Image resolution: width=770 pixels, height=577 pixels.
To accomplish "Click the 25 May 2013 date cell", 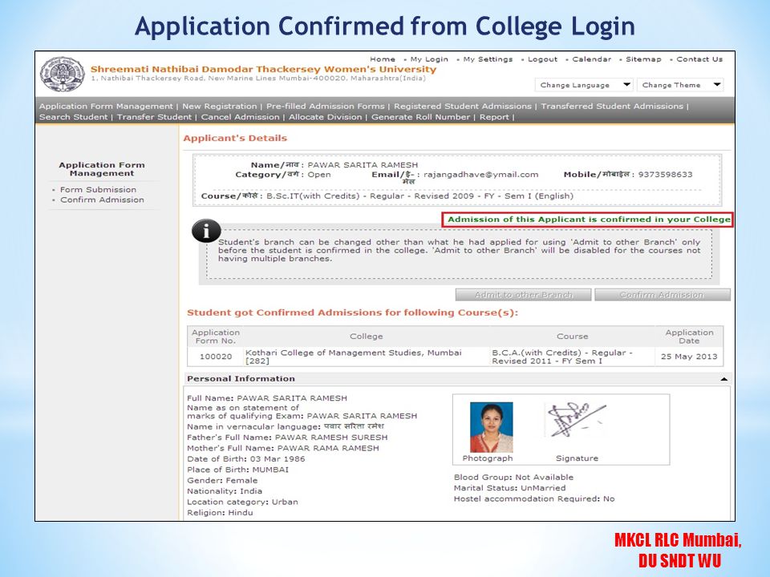I will pyautogui.click(x=689, y=357).
